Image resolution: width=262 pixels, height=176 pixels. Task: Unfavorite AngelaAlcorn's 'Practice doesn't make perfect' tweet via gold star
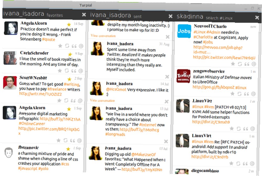[69, 24]
